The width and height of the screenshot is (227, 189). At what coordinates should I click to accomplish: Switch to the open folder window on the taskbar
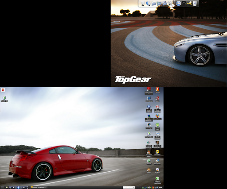point(39,187)
